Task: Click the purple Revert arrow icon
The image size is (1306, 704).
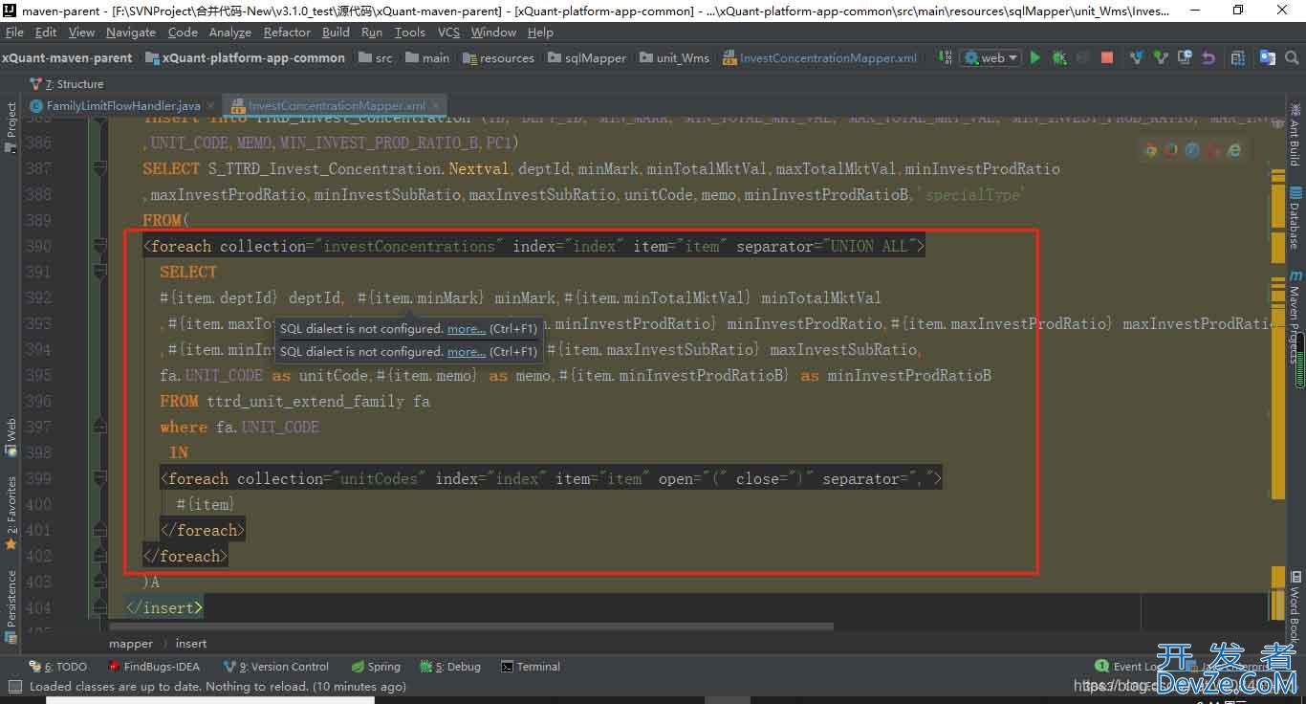Action: click(1208, 57)
